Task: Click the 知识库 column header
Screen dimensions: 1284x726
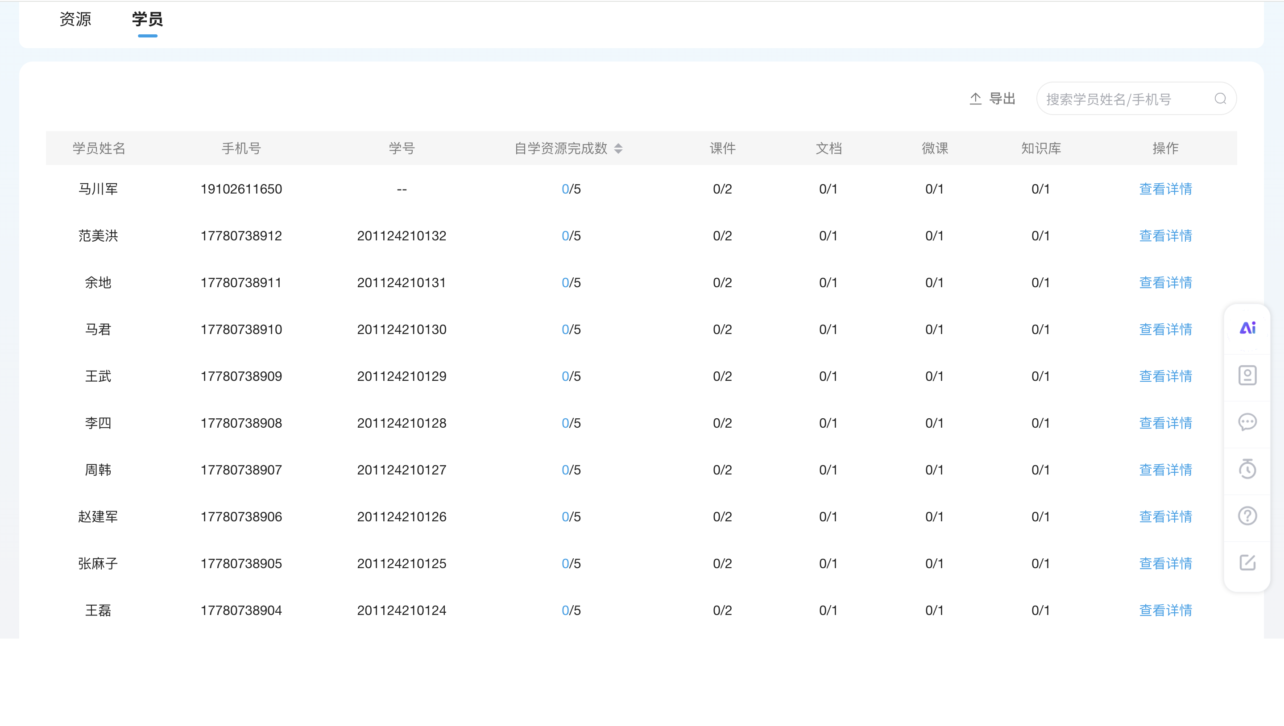Action: coord(1041,148)
